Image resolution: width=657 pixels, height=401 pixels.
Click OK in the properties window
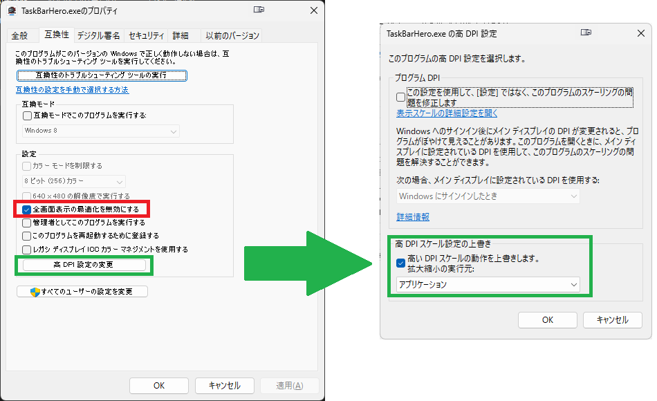(159, 386)
